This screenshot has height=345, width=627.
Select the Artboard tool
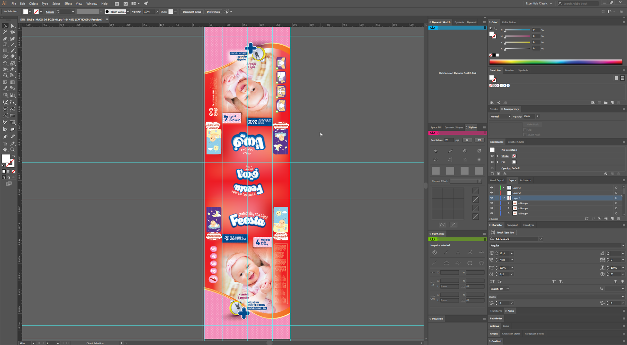pos(5,143)
